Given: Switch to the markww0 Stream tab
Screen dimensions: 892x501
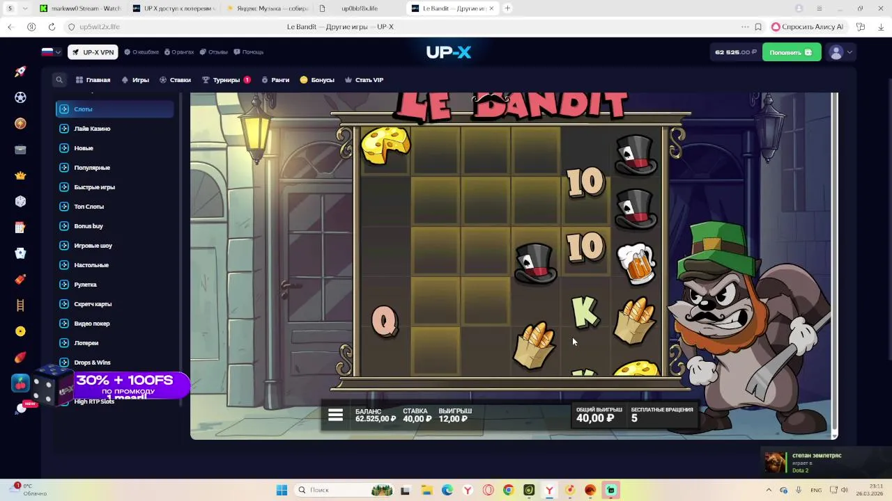Looking at the screenshot, I should click(81, 8).
